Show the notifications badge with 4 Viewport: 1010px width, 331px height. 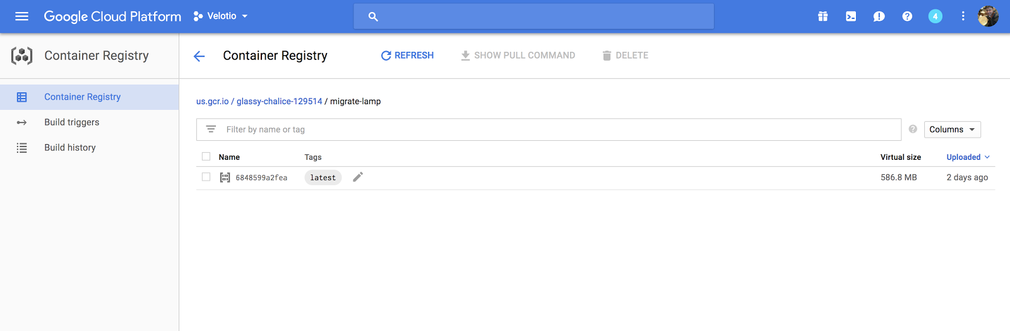[935, 16]
